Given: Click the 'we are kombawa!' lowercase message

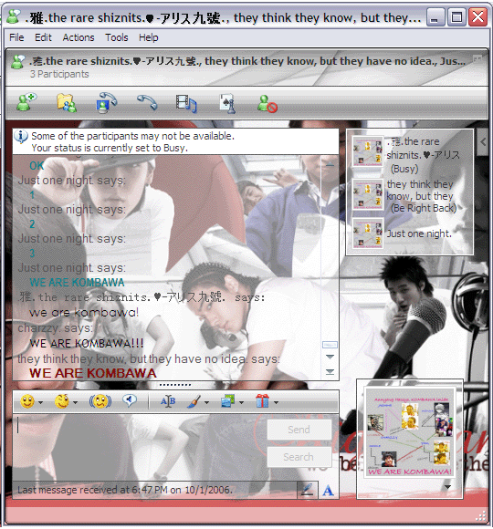Looking at the screenshot, I should 84,313.
